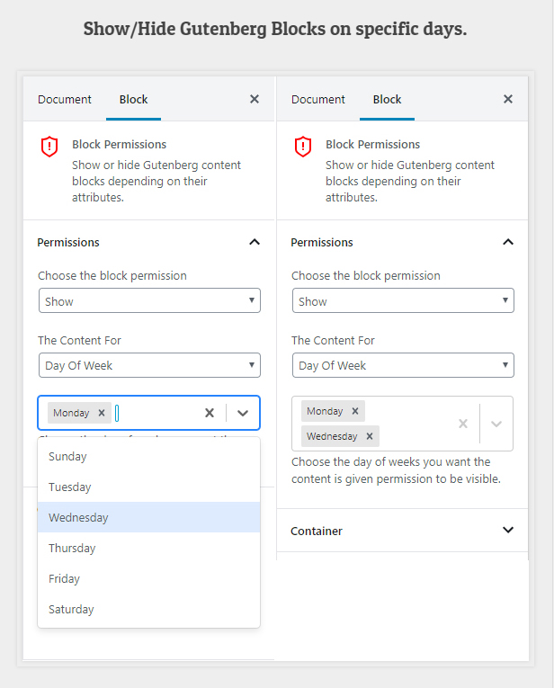Close the right settings sidebar

(x=508, y=99)
